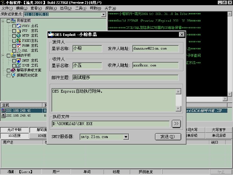Click log panel scrollbar down arrow
Viewport: 233px width, 175px height.
point(229,94)
